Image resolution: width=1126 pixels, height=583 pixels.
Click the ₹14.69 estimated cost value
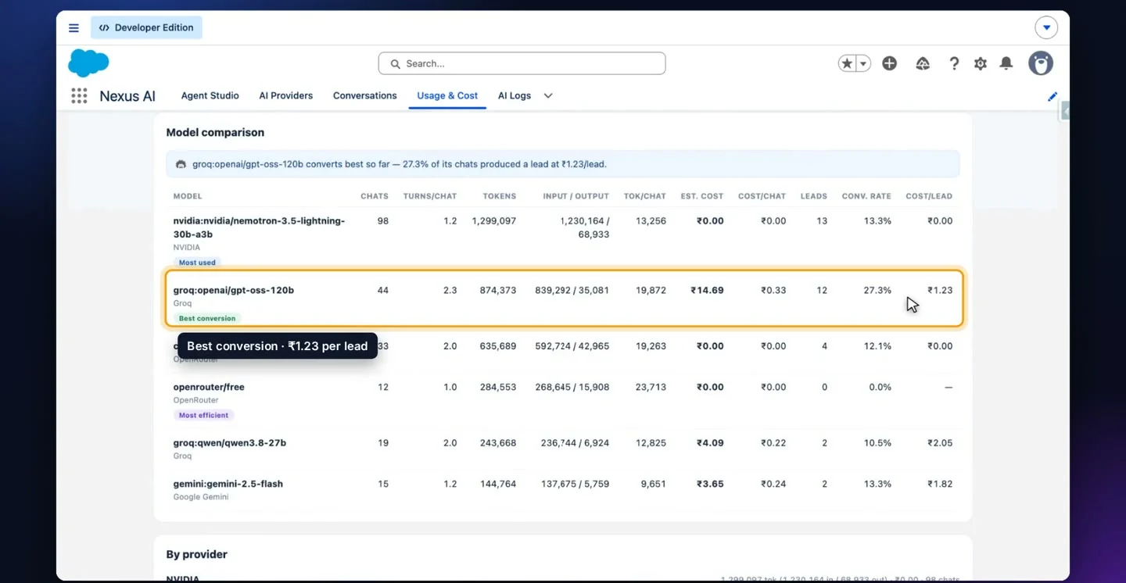point(707,290)
